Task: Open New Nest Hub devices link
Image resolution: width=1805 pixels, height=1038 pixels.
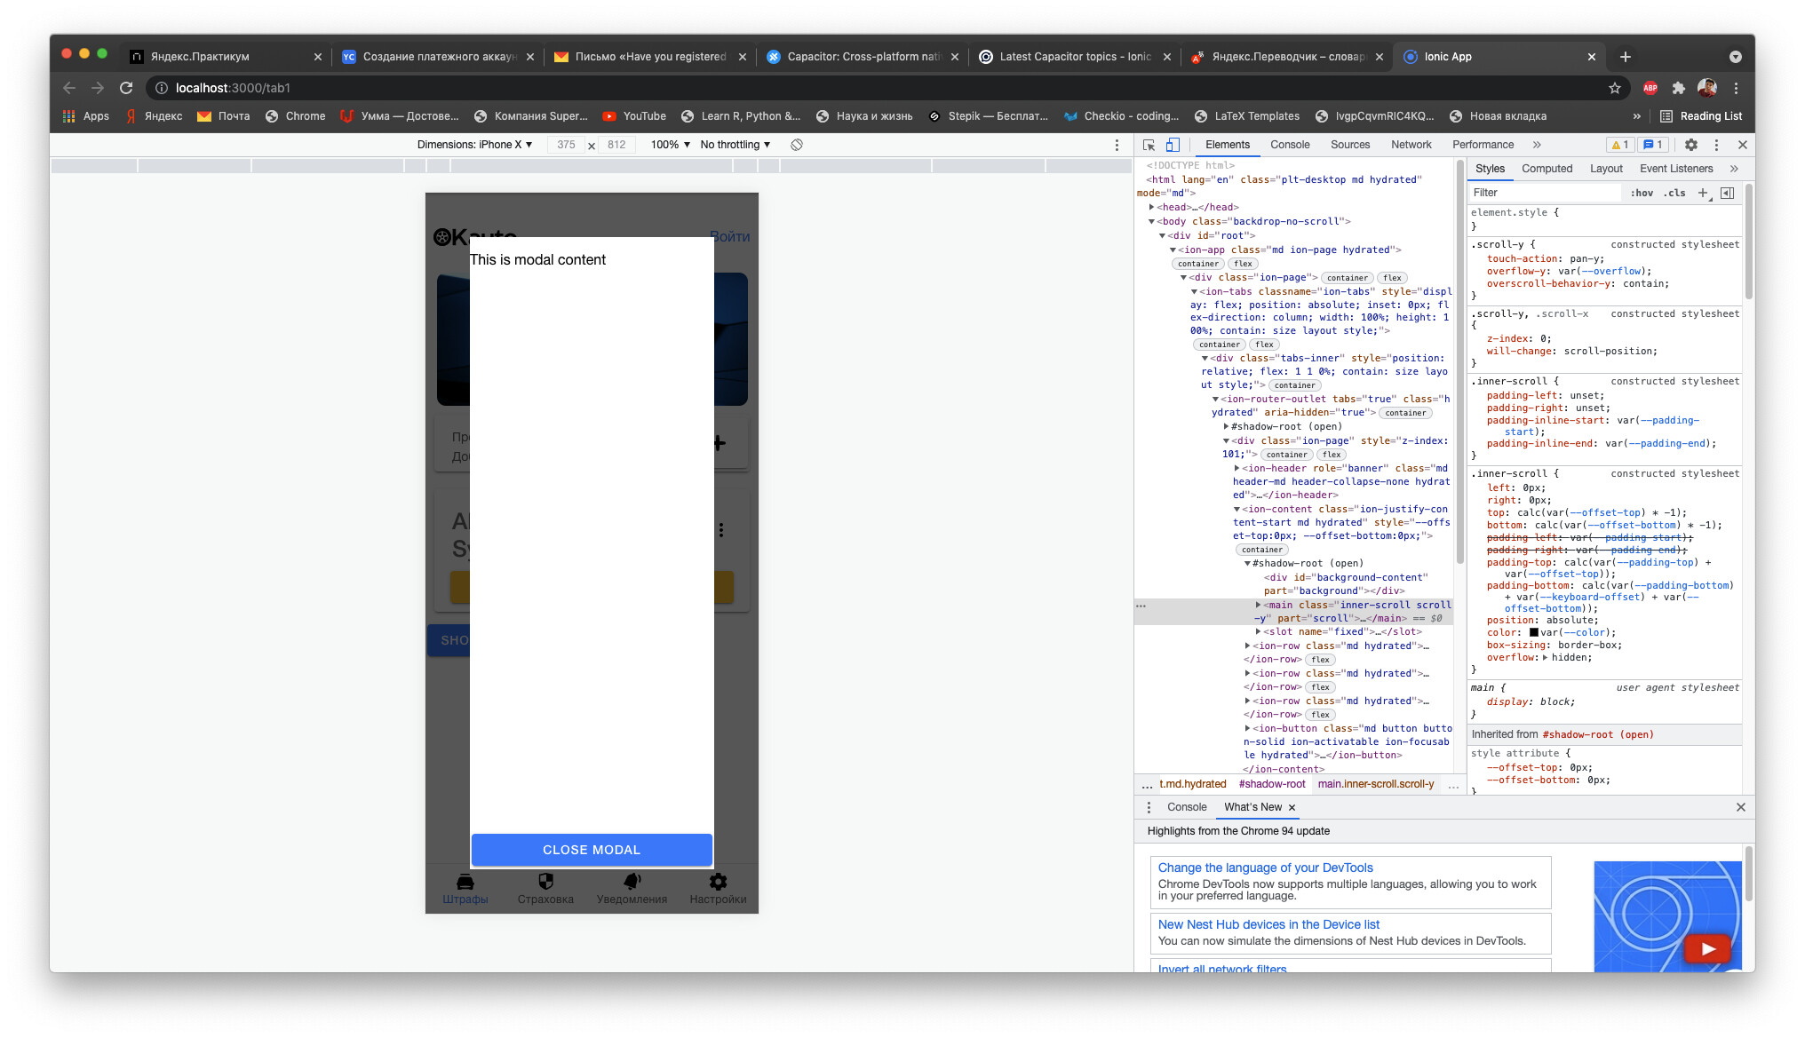Action: click(1268, 924)
